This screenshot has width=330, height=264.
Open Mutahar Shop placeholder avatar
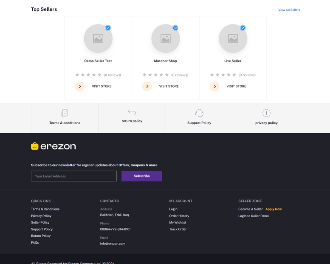(166, 38)
